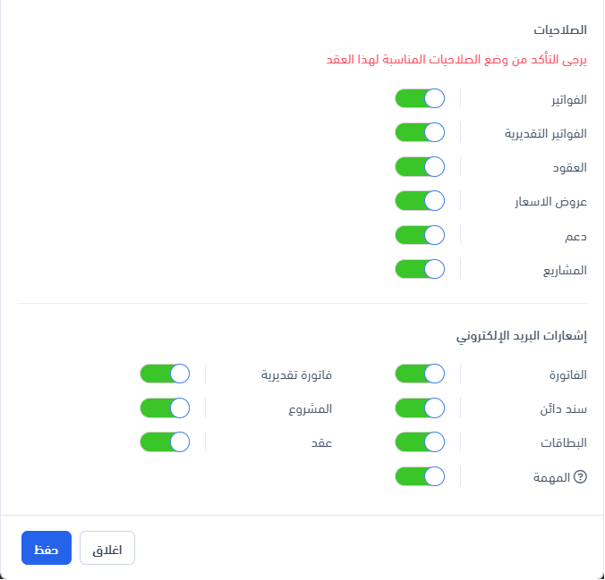Disable the دعم permission toggle
This screenshot has height=580, width=605.
pos(420,234)
